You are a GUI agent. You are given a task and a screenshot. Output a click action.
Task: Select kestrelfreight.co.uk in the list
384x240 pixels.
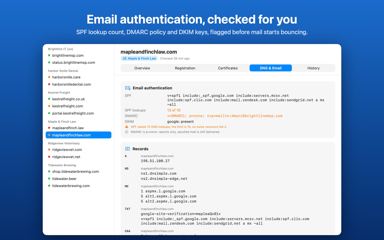tap(78, 99)
